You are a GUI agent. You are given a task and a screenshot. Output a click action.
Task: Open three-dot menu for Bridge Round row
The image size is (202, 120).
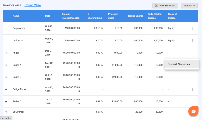[x=192, y=89]
